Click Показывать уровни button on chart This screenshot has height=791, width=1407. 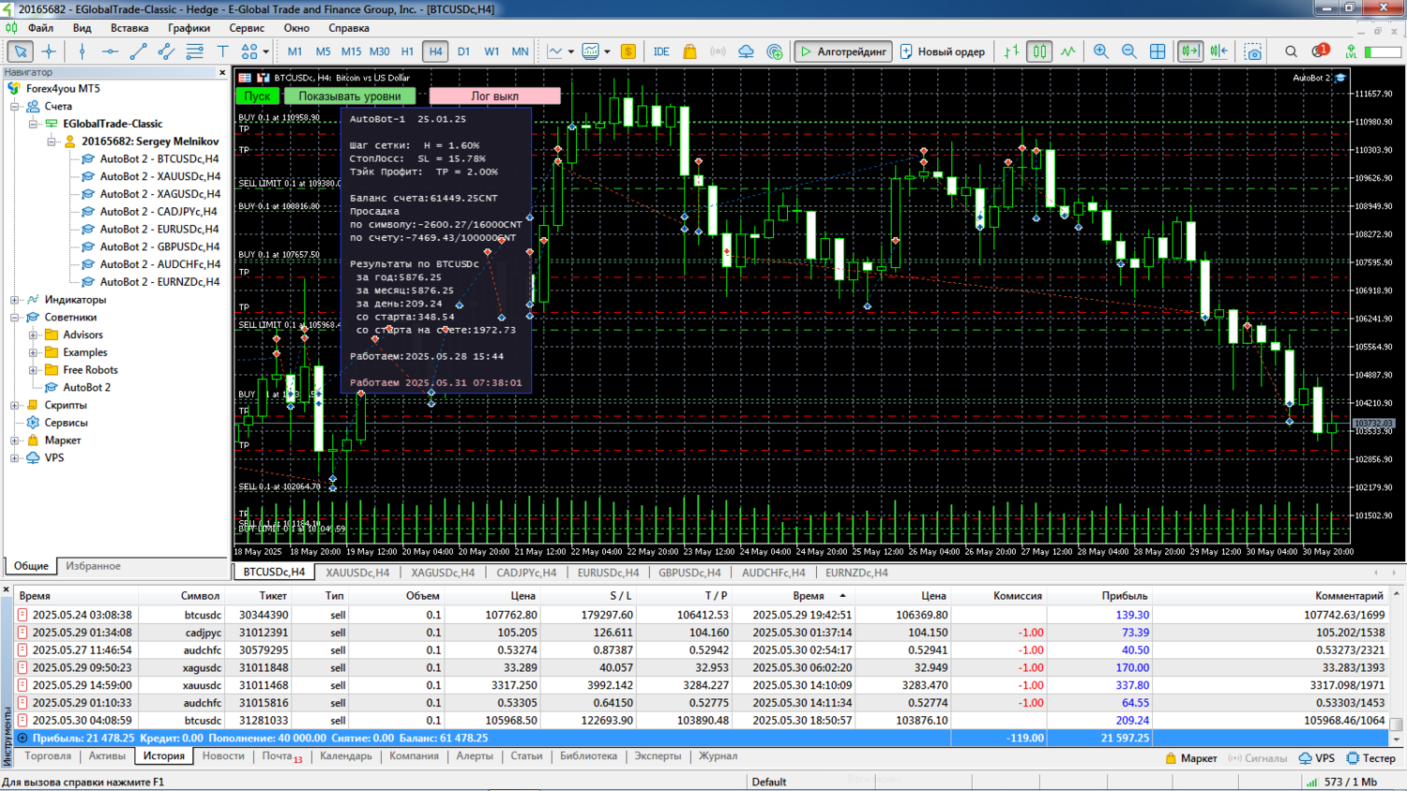350,96
